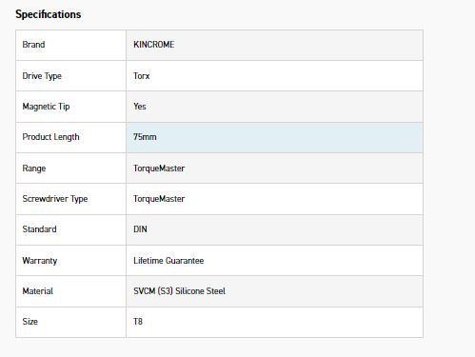Click the DIN standard value
Image resolution: width=475 pixels, height=357 pixels.
point(140,229)
